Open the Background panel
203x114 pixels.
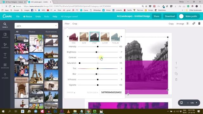pyautogui.click(x=5, y=66)
